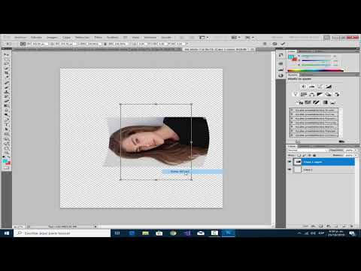The height and width of the screenshot is (271, 361).
Task: Open the layer blend mode Normal dropdown
Action: 308,150
